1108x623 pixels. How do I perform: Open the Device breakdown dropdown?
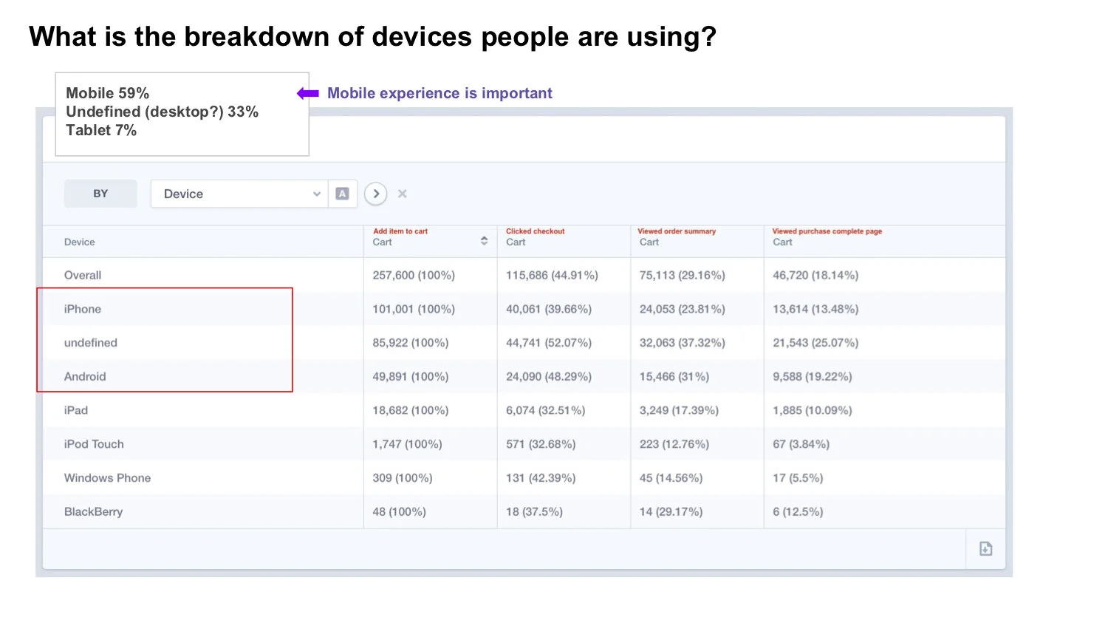coord(239,194)
